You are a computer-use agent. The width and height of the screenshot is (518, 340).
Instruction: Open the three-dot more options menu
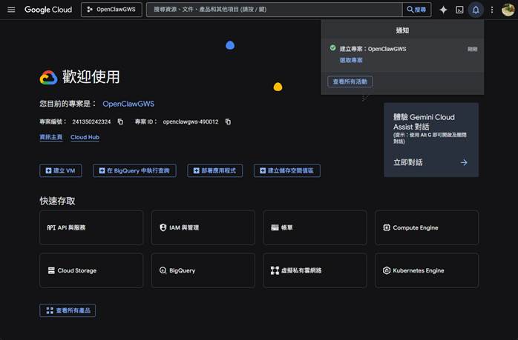pos(491,10)
